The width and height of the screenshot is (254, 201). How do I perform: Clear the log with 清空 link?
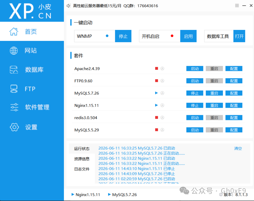[238, 148]
